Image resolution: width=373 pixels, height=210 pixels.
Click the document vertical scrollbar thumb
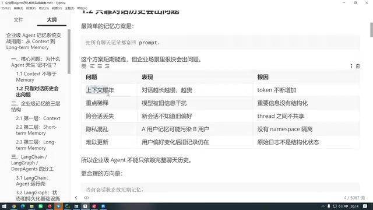371,30
